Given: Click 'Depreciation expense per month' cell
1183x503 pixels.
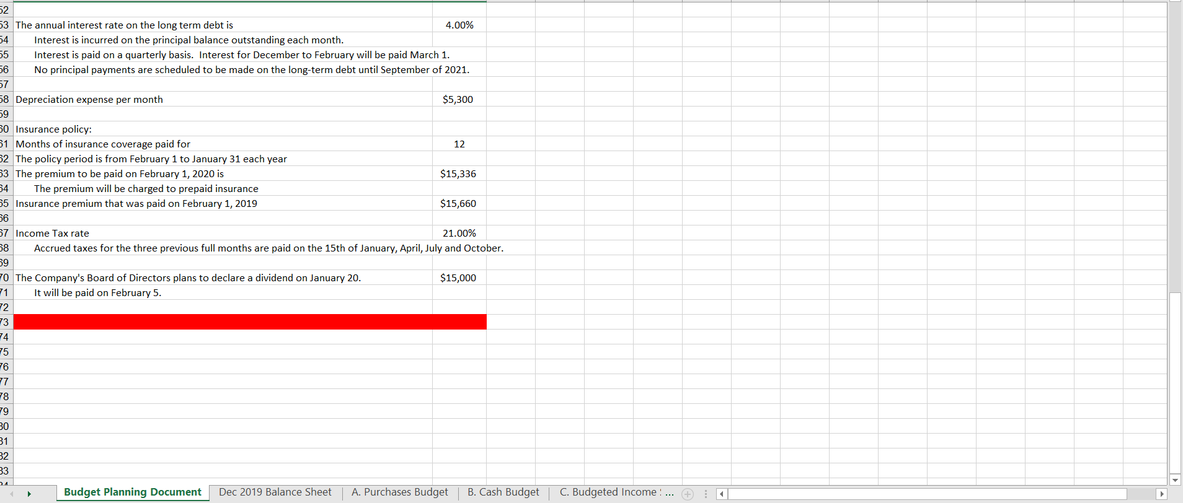Looking at the screenshot, I should [223, 99].
